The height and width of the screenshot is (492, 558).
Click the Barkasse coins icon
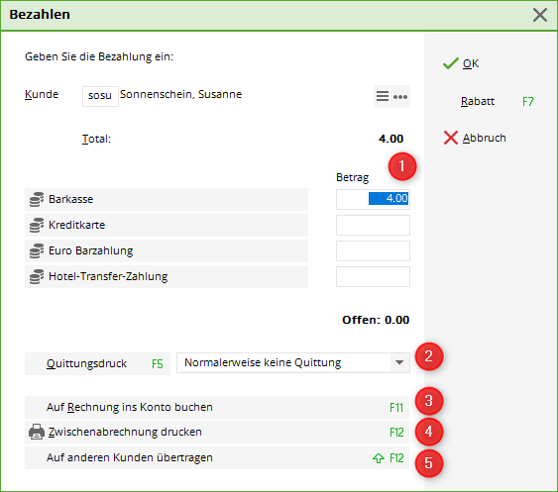coord(37,199)
